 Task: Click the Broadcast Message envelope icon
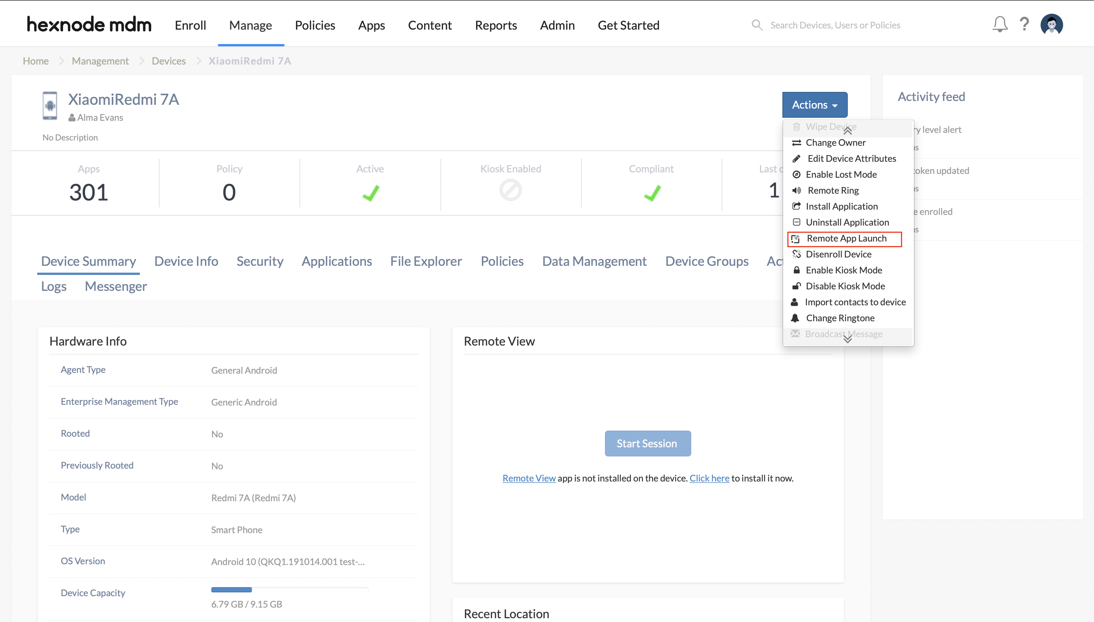click(x=795, y=334)
